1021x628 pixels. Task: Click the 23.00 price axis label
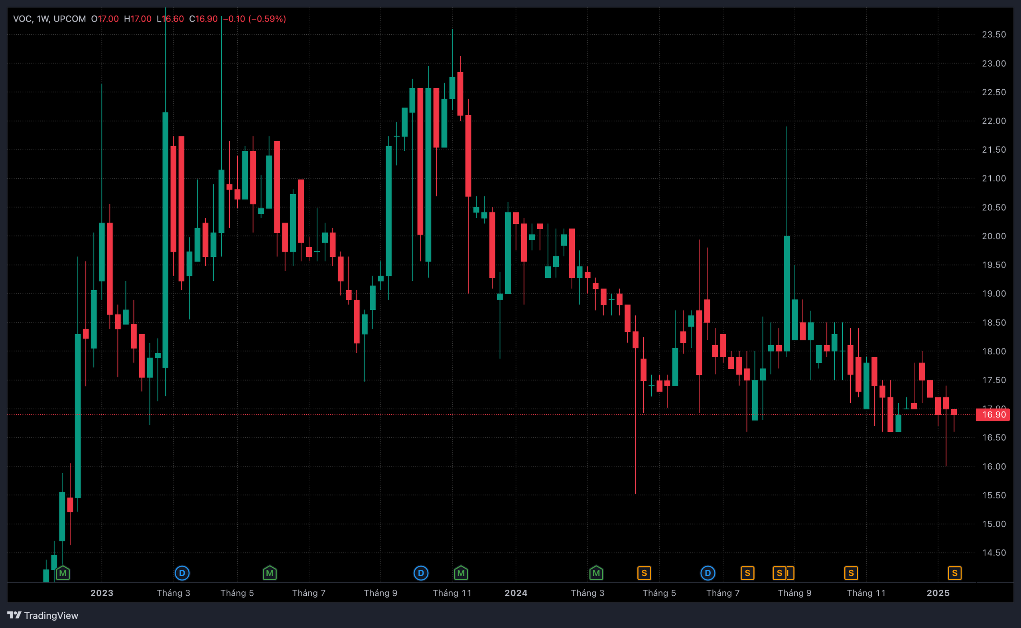tap(994, 63)
